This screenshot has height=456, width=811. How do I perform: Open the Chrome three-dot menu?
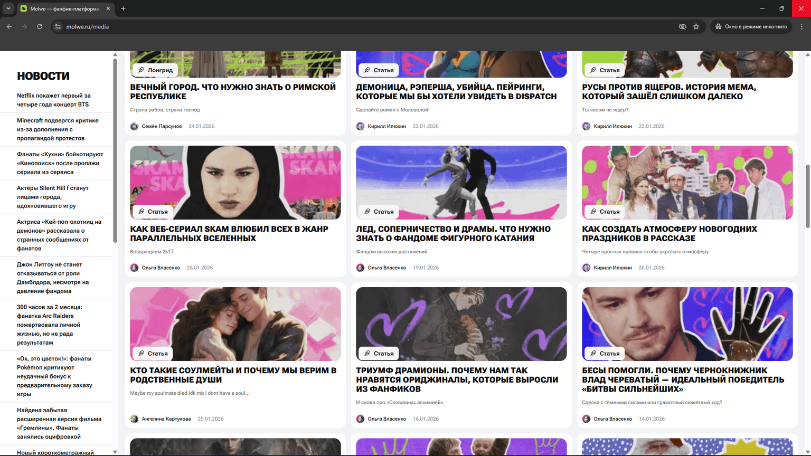tap(801, 26)
